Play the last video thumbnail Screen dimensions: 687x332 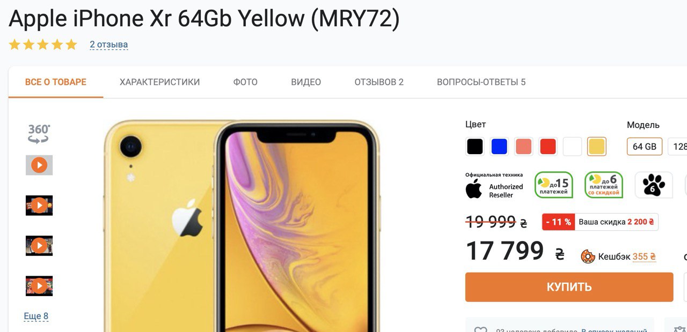(39, 286)
